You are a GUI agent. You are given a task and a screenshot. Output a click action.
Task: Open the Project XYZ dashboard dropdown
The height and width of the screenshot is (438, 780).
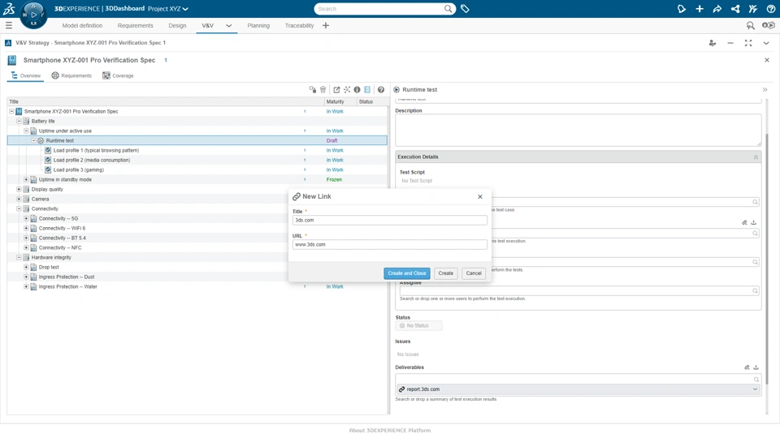tap(168, 9)
